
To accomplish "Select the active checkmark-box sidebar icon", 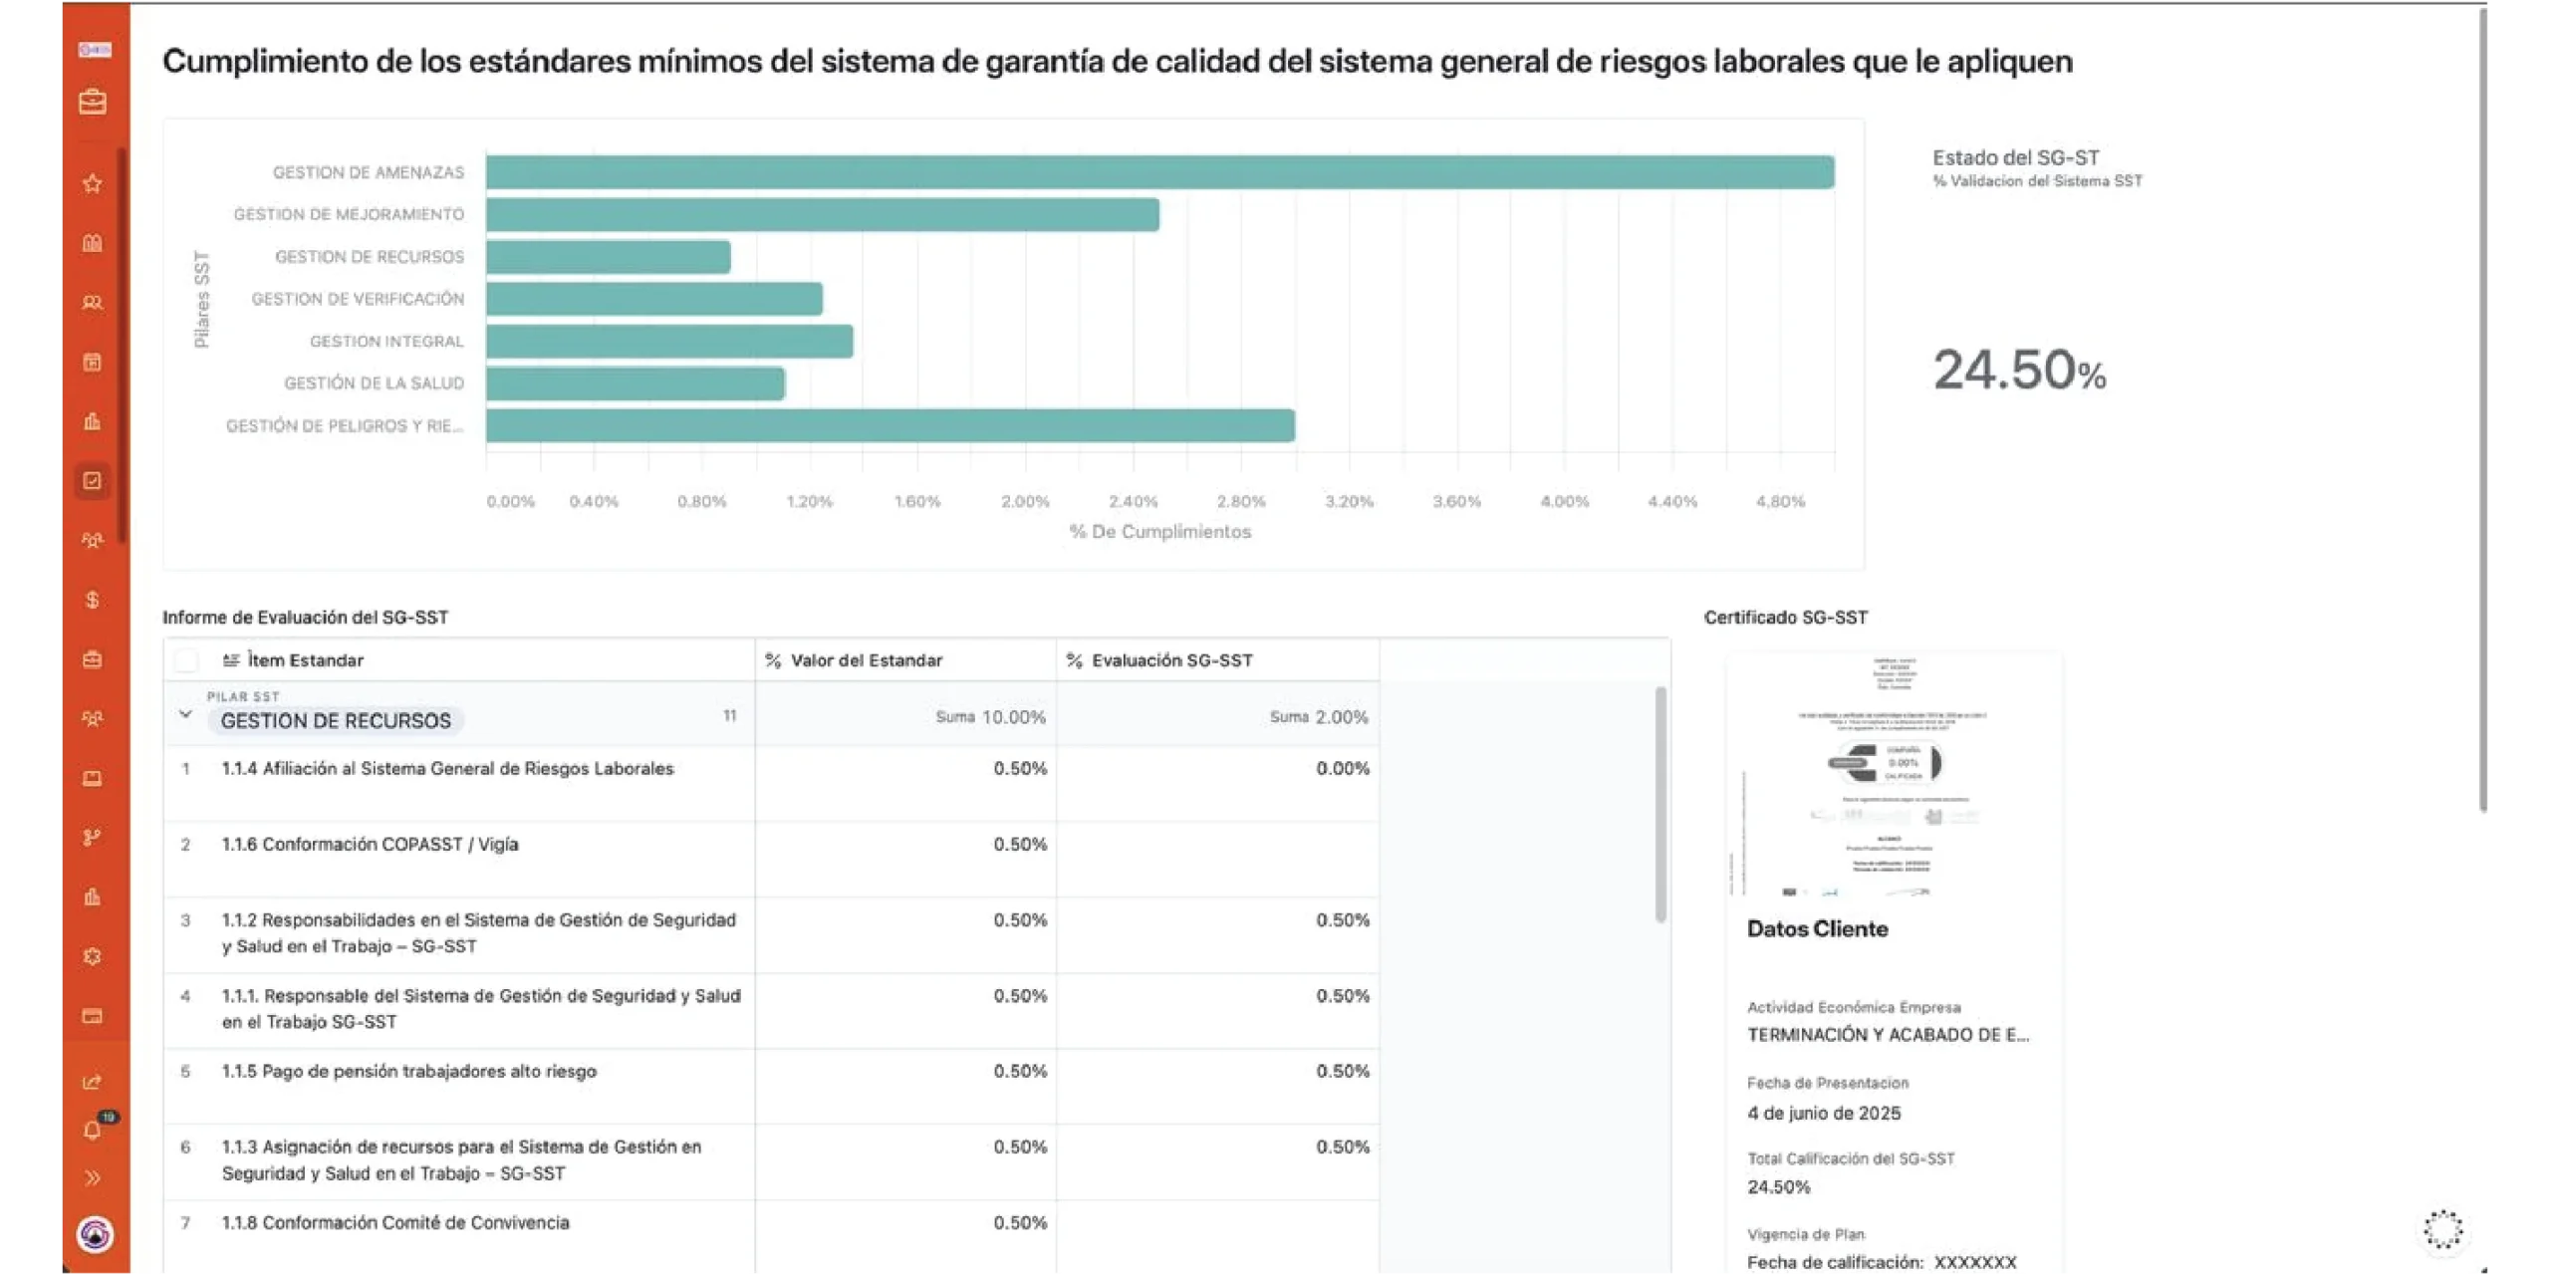I will point(93,481).
